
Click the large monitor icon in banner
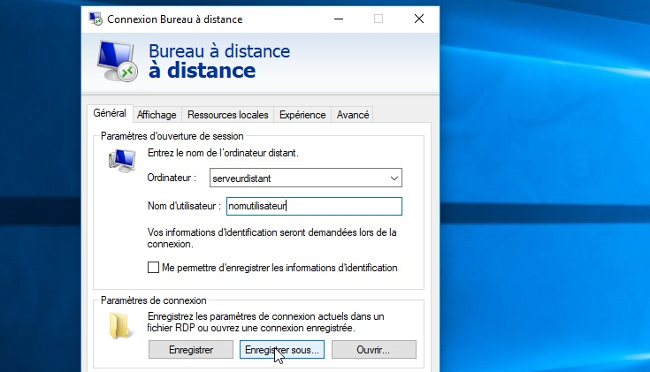click(x=117, y=61)
